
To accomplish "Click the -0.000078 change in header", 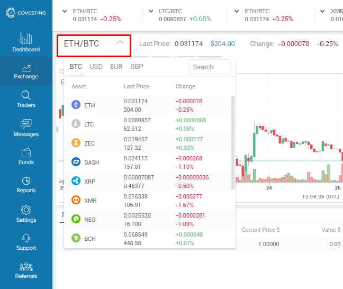I will point(294,44).
